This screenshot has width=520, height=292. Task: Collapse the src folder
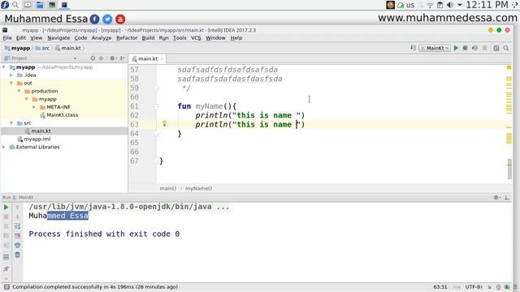pos(11,122)
